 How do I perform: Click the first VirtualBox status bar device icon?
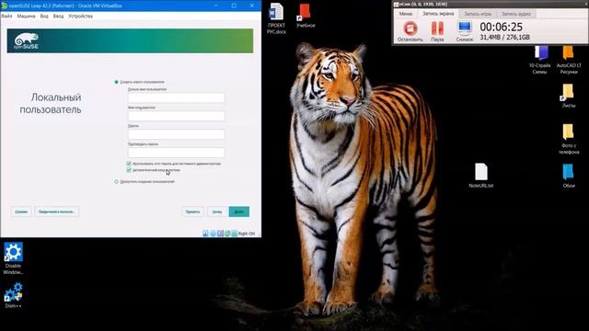(205, 233)
